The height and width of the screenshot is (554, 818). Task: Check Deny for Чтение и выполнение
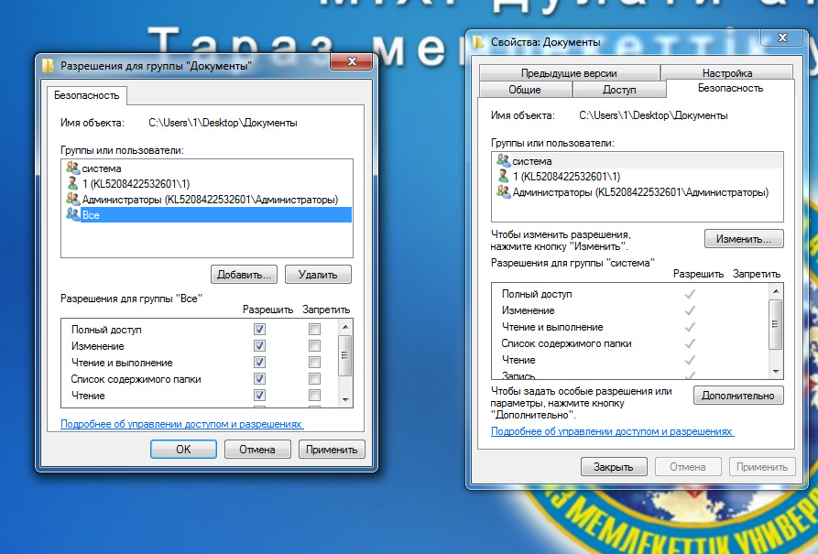pyautogui.click(x=314, y=362)
